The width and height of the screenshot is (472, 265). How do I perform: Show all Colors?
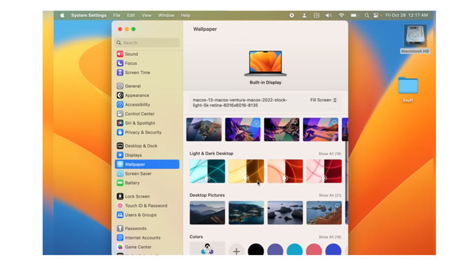click(x=330, y=237)
